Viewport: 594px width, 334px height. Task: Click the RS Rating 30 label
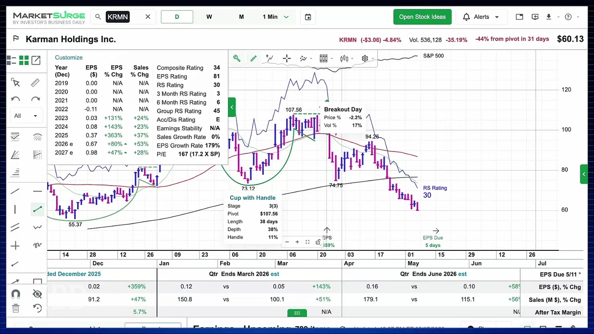435,191
